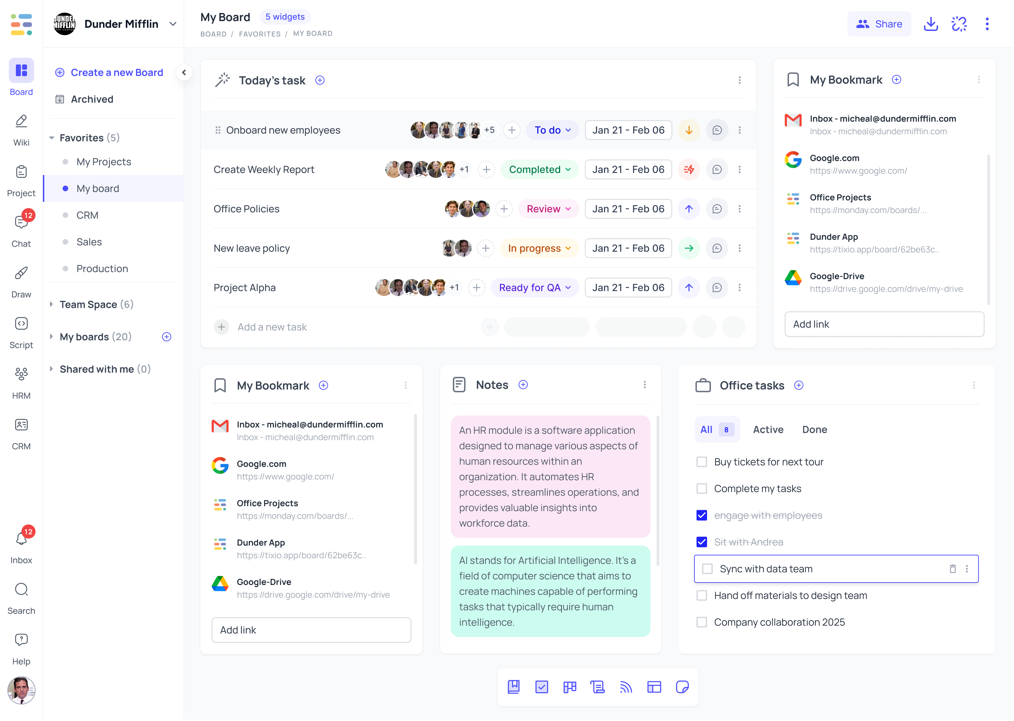Select the Chat icon in the sidebar

pyautogui.click(x=21, y=229)
